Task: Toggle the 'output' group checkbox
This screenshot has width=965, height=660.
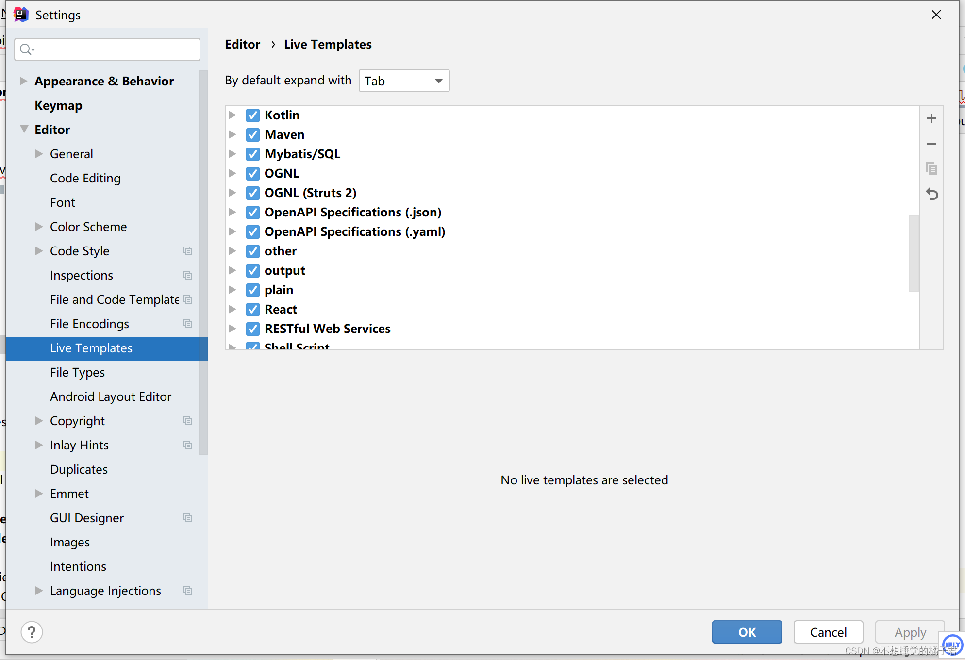Action: [252, 270]
